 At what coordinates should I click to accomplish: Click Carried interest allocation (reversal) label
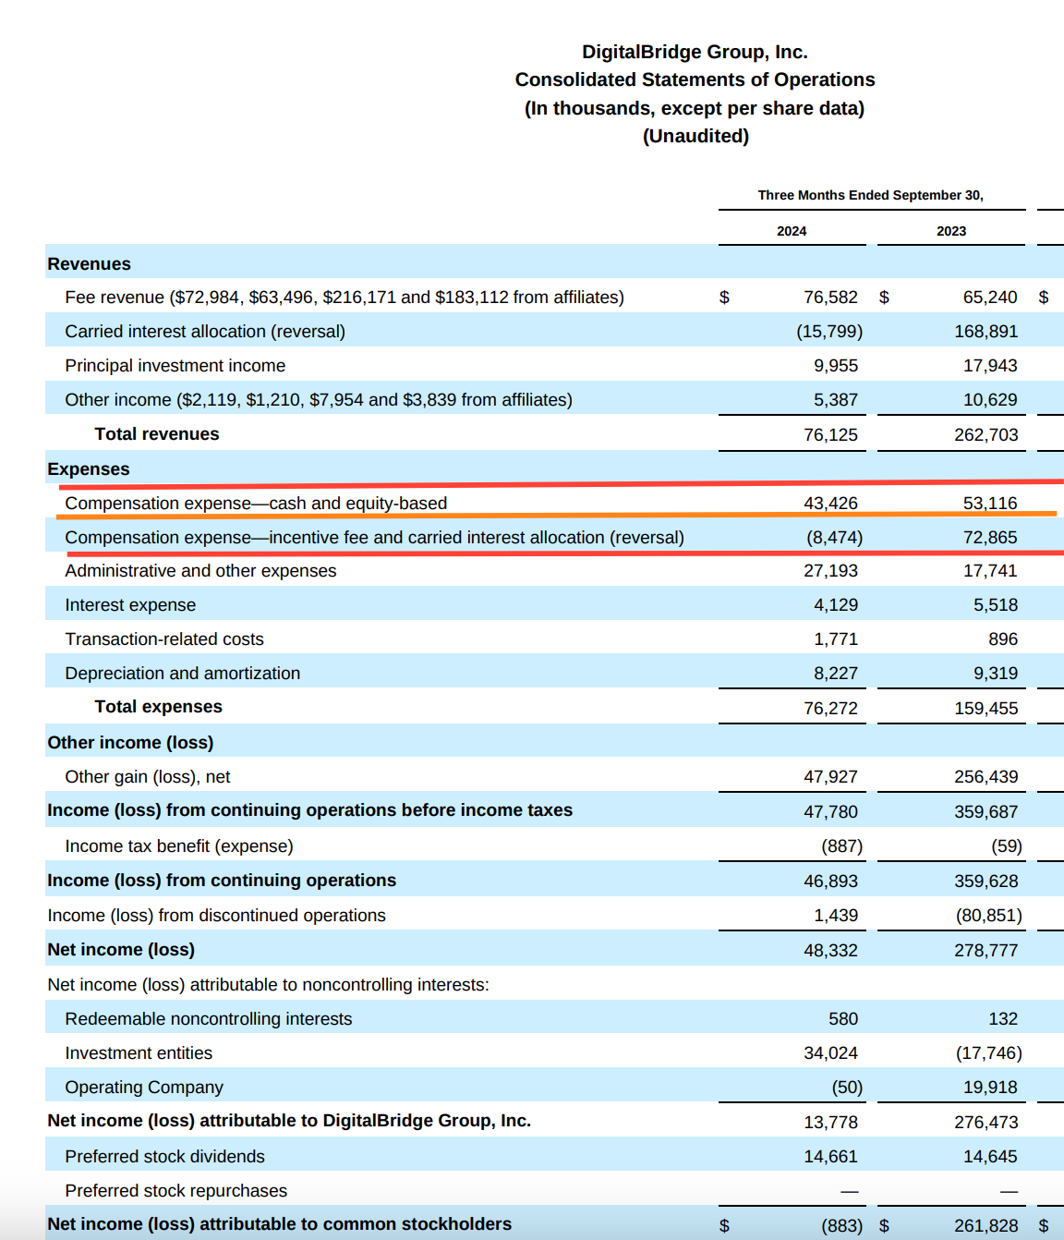[x=205, y=332]
